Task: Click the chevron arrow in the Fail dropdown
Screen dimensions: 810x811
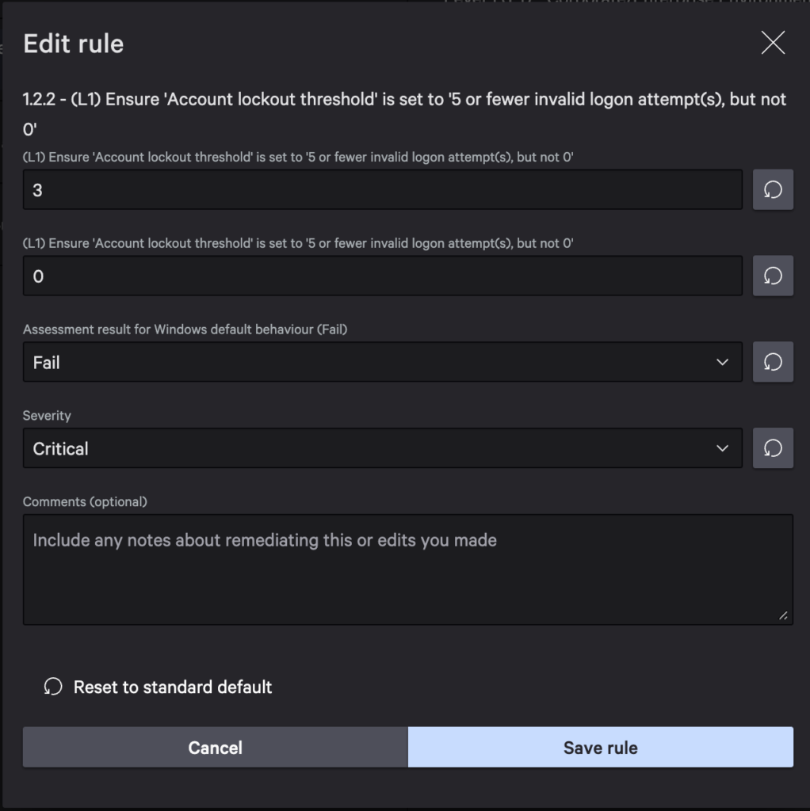Action: coord(722,362)
